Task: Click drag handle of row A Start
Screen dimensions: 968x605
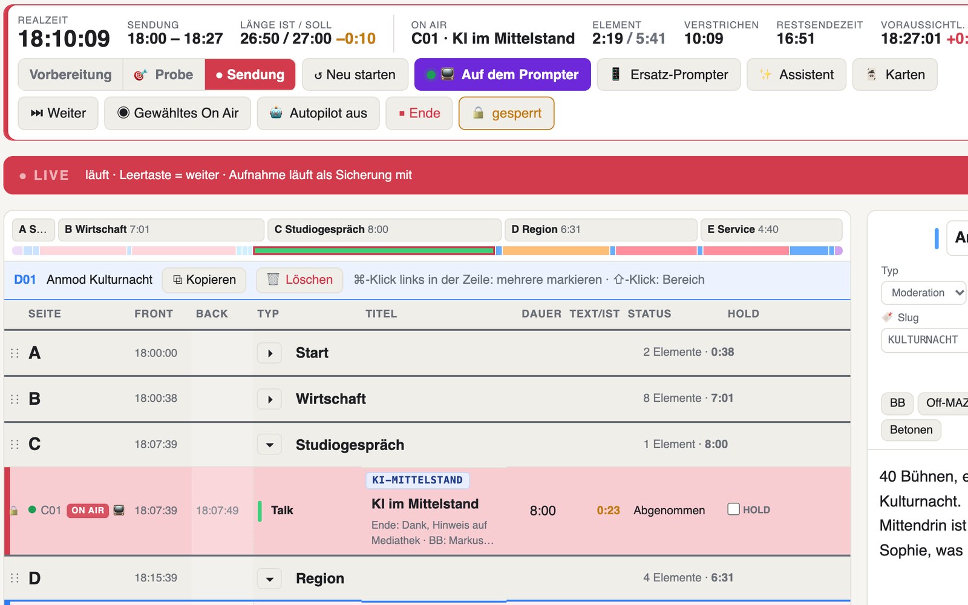Action: pos(15,353)
